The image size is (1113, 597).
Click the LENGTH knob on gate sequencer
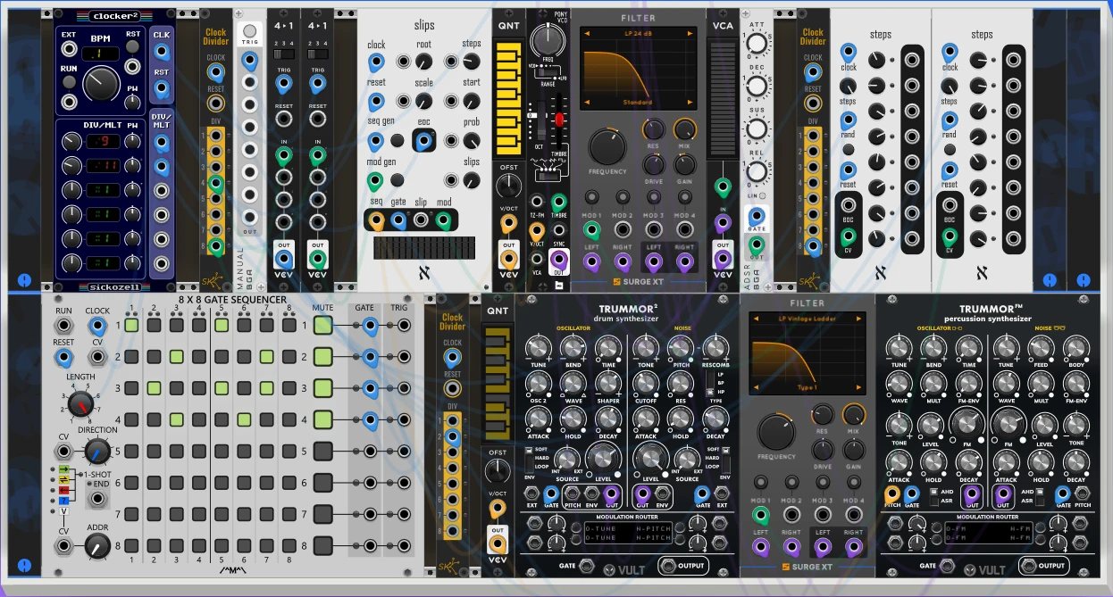[81, 404]
